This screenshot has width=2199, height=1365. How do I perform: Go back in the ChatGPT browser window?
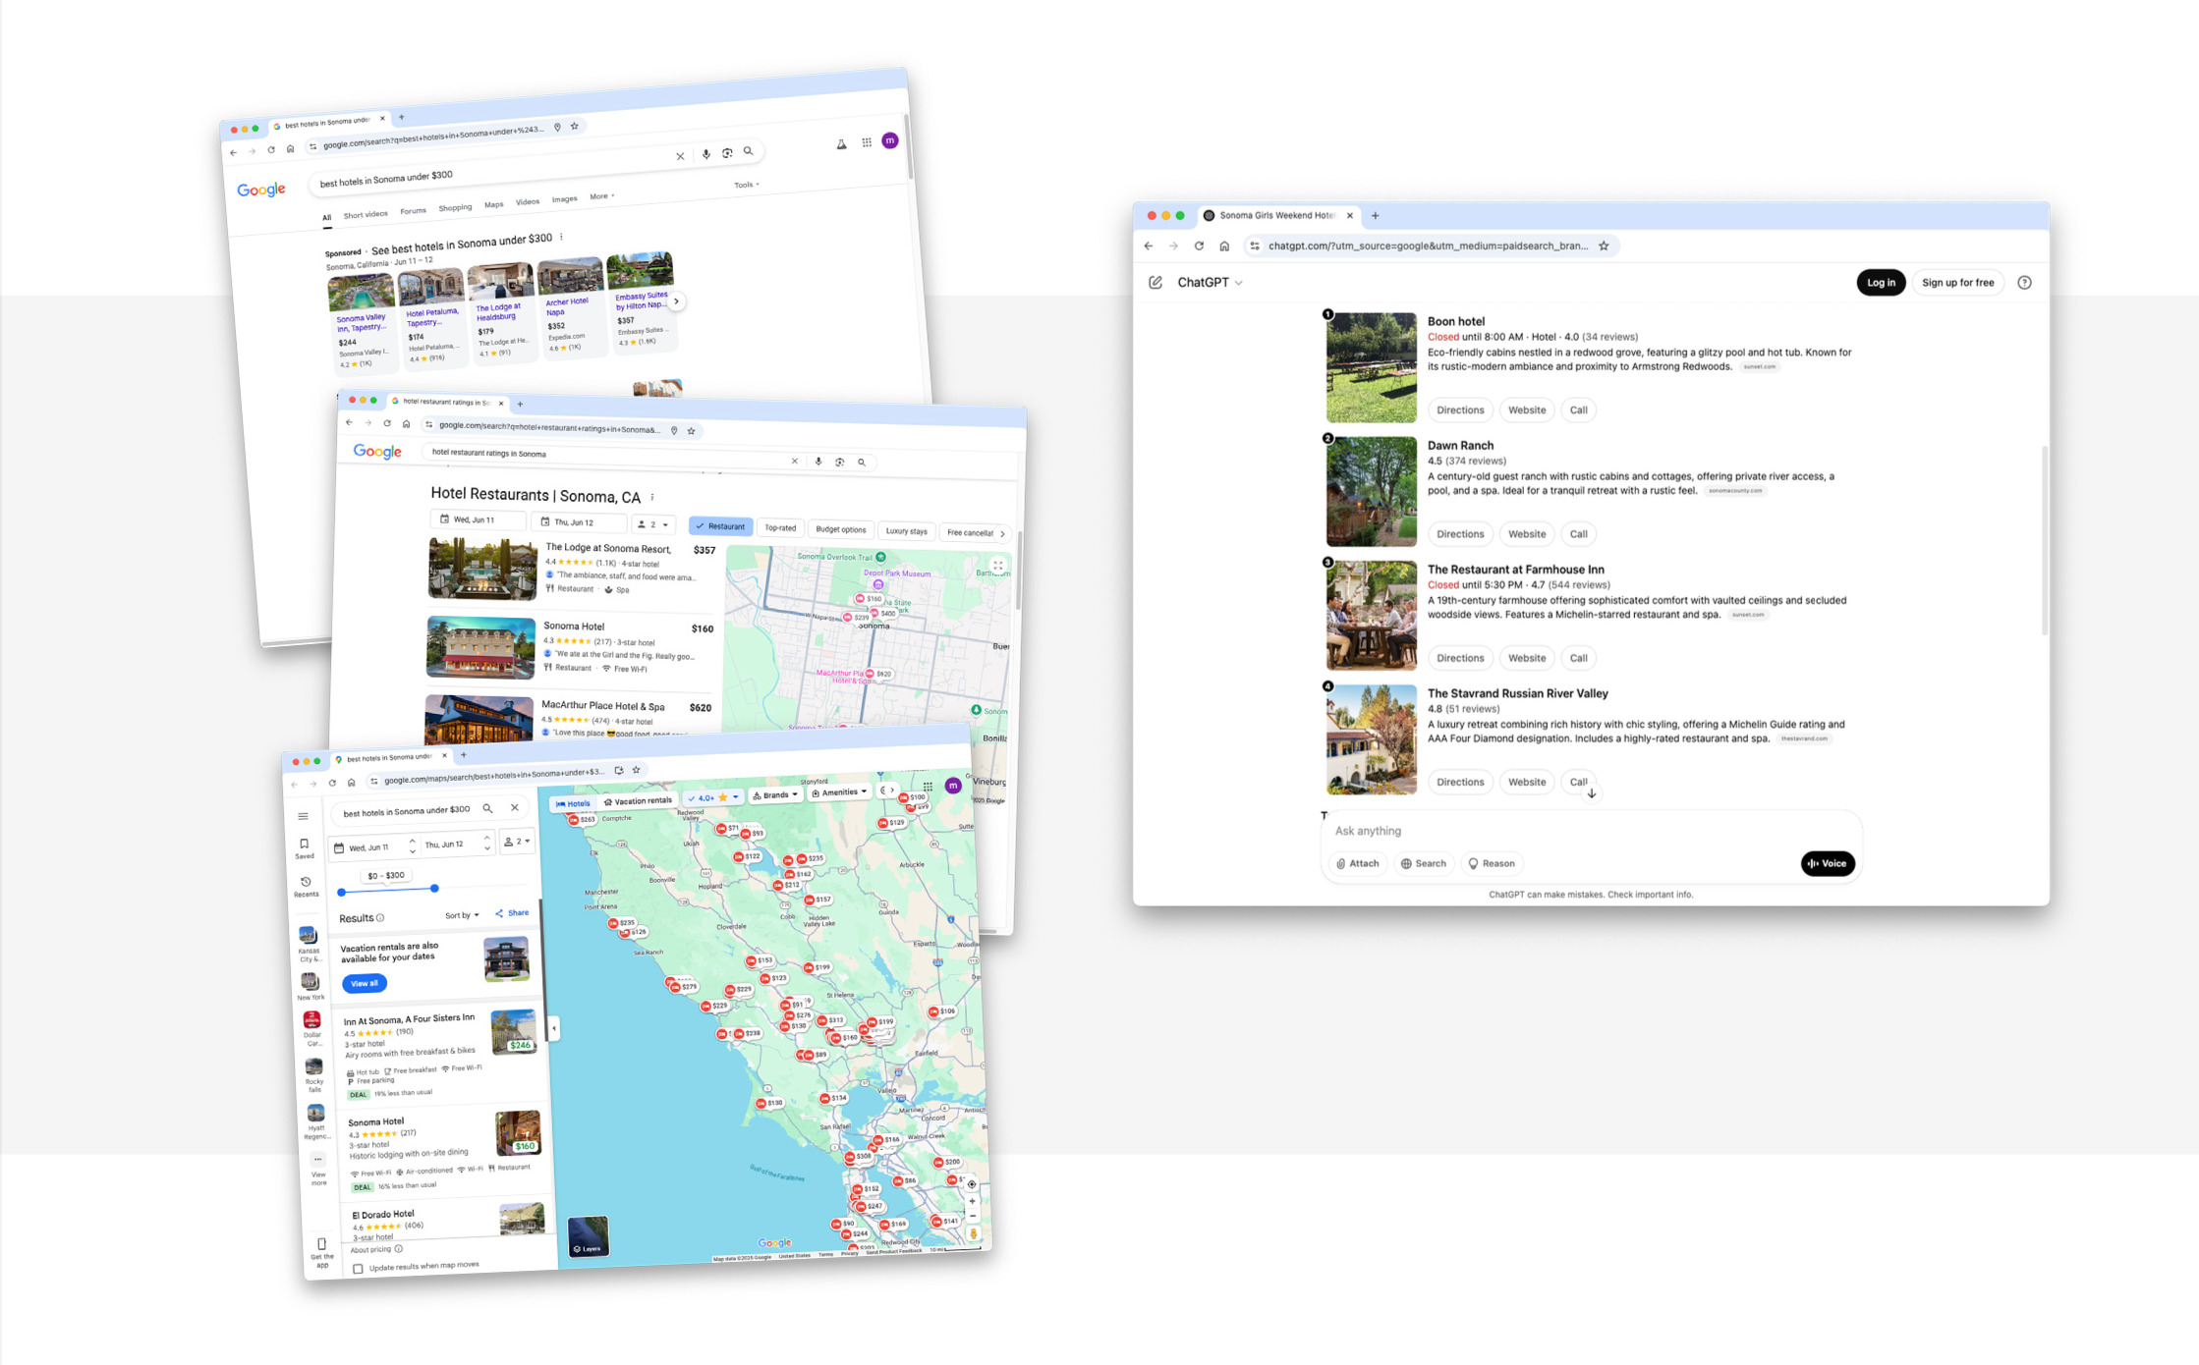(1149, 246)
